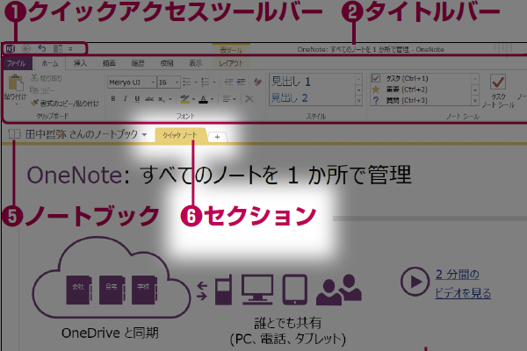Click the タスク ノートシール checkbox button
Screen dimensions: 527x351
(x=498, y=91)
